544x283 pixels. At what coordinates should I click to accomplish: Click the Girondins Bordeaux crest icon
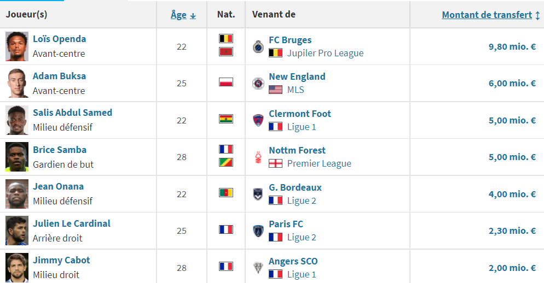coord(258,194)
